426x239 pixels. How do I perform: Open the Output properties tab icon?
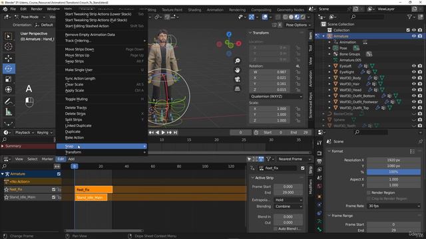pyautogui.click(x=319, y=161)
